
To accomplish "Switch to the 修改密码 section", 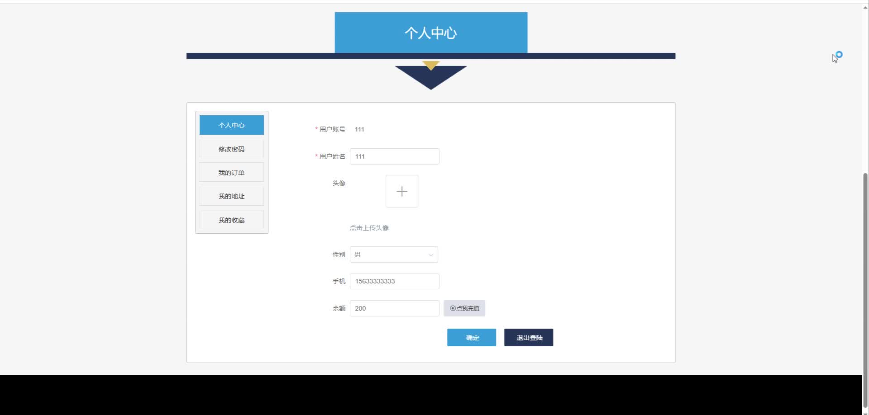I will tap(231, 148).
